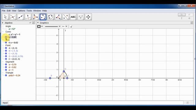Toggle visibility of line f: x = 0.62
The image size is (196, 110).
6,42
